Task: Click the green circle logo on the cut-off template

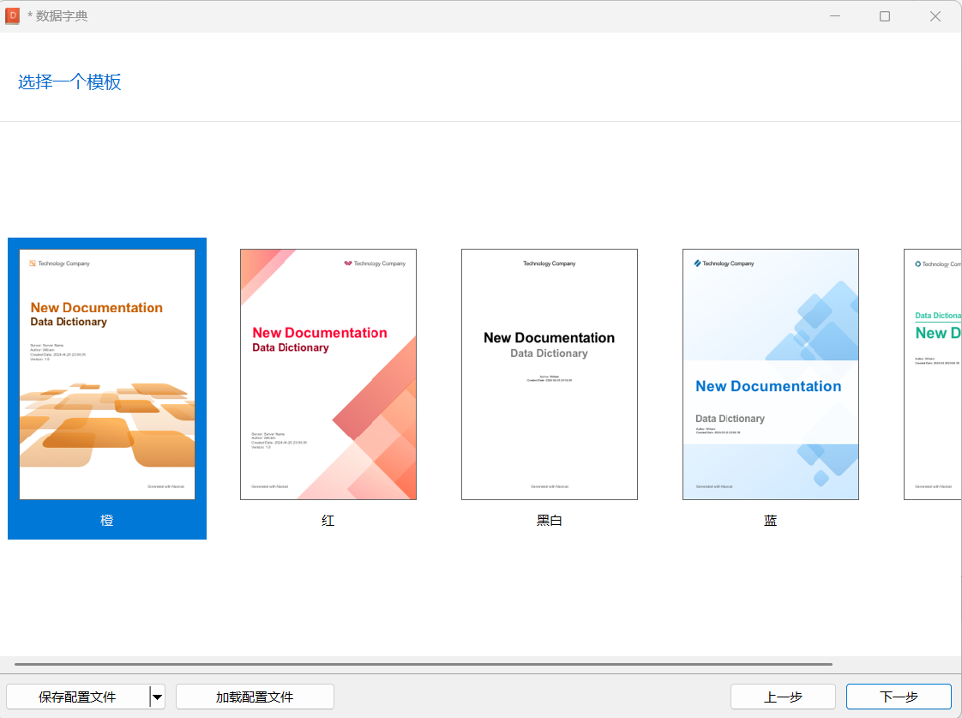Action: pos(918,264)
